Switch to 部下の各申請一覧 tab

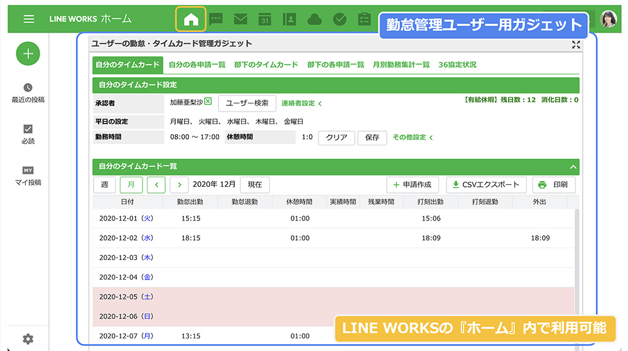click(x=335, y=65)
